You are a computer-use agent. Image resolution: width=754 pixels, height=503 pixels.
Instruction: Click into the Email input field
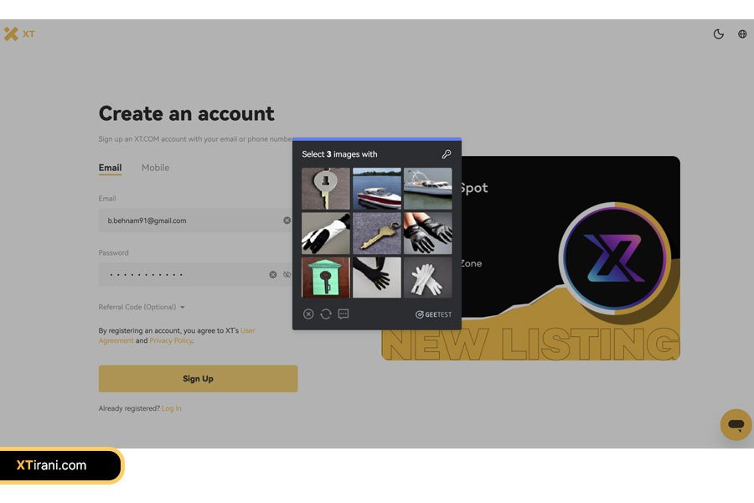click(188, 220)
